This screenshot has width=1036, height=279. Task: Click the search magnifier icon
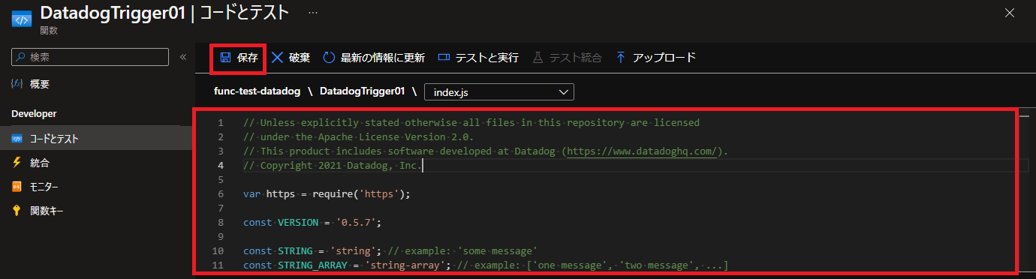[x=20, y=57]
